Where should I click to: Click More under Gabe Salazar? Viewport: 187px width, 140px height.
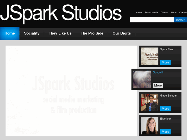pos(165,109)
